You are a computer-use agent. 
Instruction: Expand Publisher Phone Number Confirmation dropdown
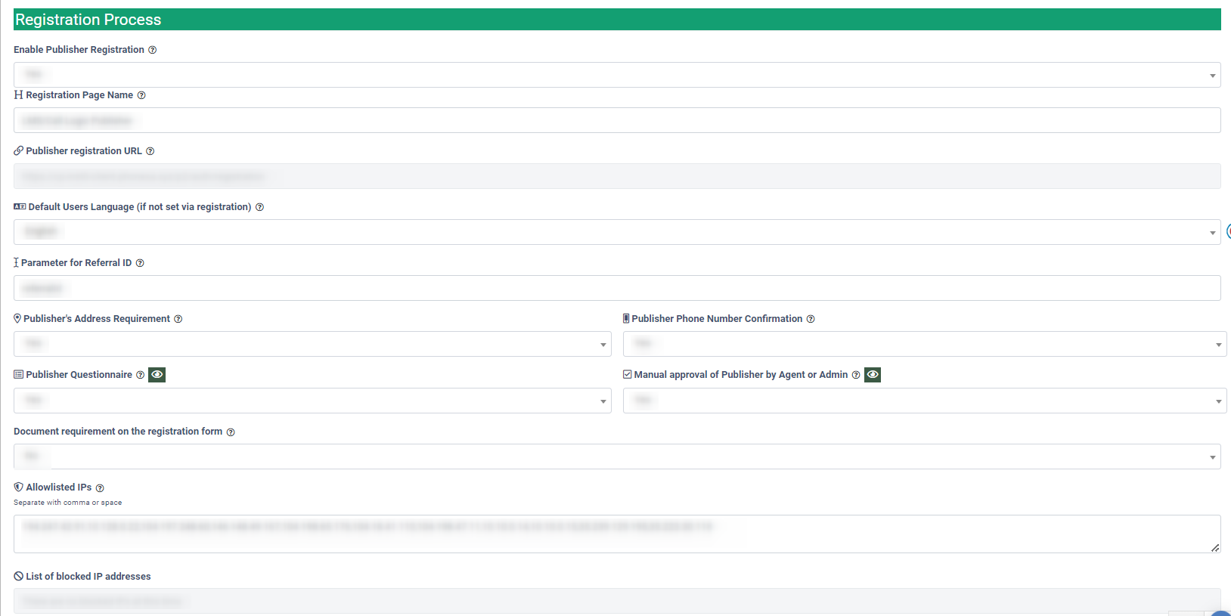(x=924, y=344)
